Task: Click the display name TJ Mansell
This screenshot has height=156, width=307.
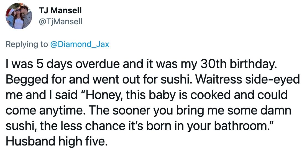Action: click(x=60, y=10)
